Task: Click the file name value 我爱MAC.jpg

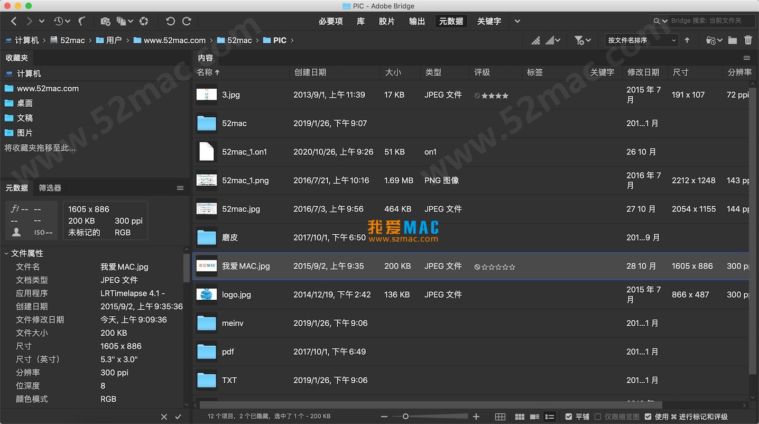Action: tap(125, 267)
